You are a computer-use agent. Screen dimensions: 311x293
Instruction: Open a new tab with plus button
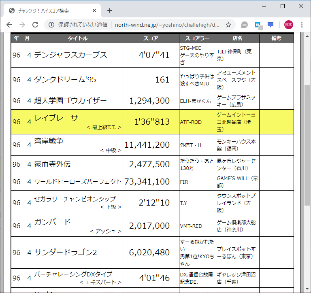point(110,11)
